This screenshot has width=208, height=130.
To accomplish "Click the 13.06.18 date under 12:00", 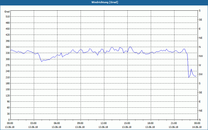I will tap(103, 127).
